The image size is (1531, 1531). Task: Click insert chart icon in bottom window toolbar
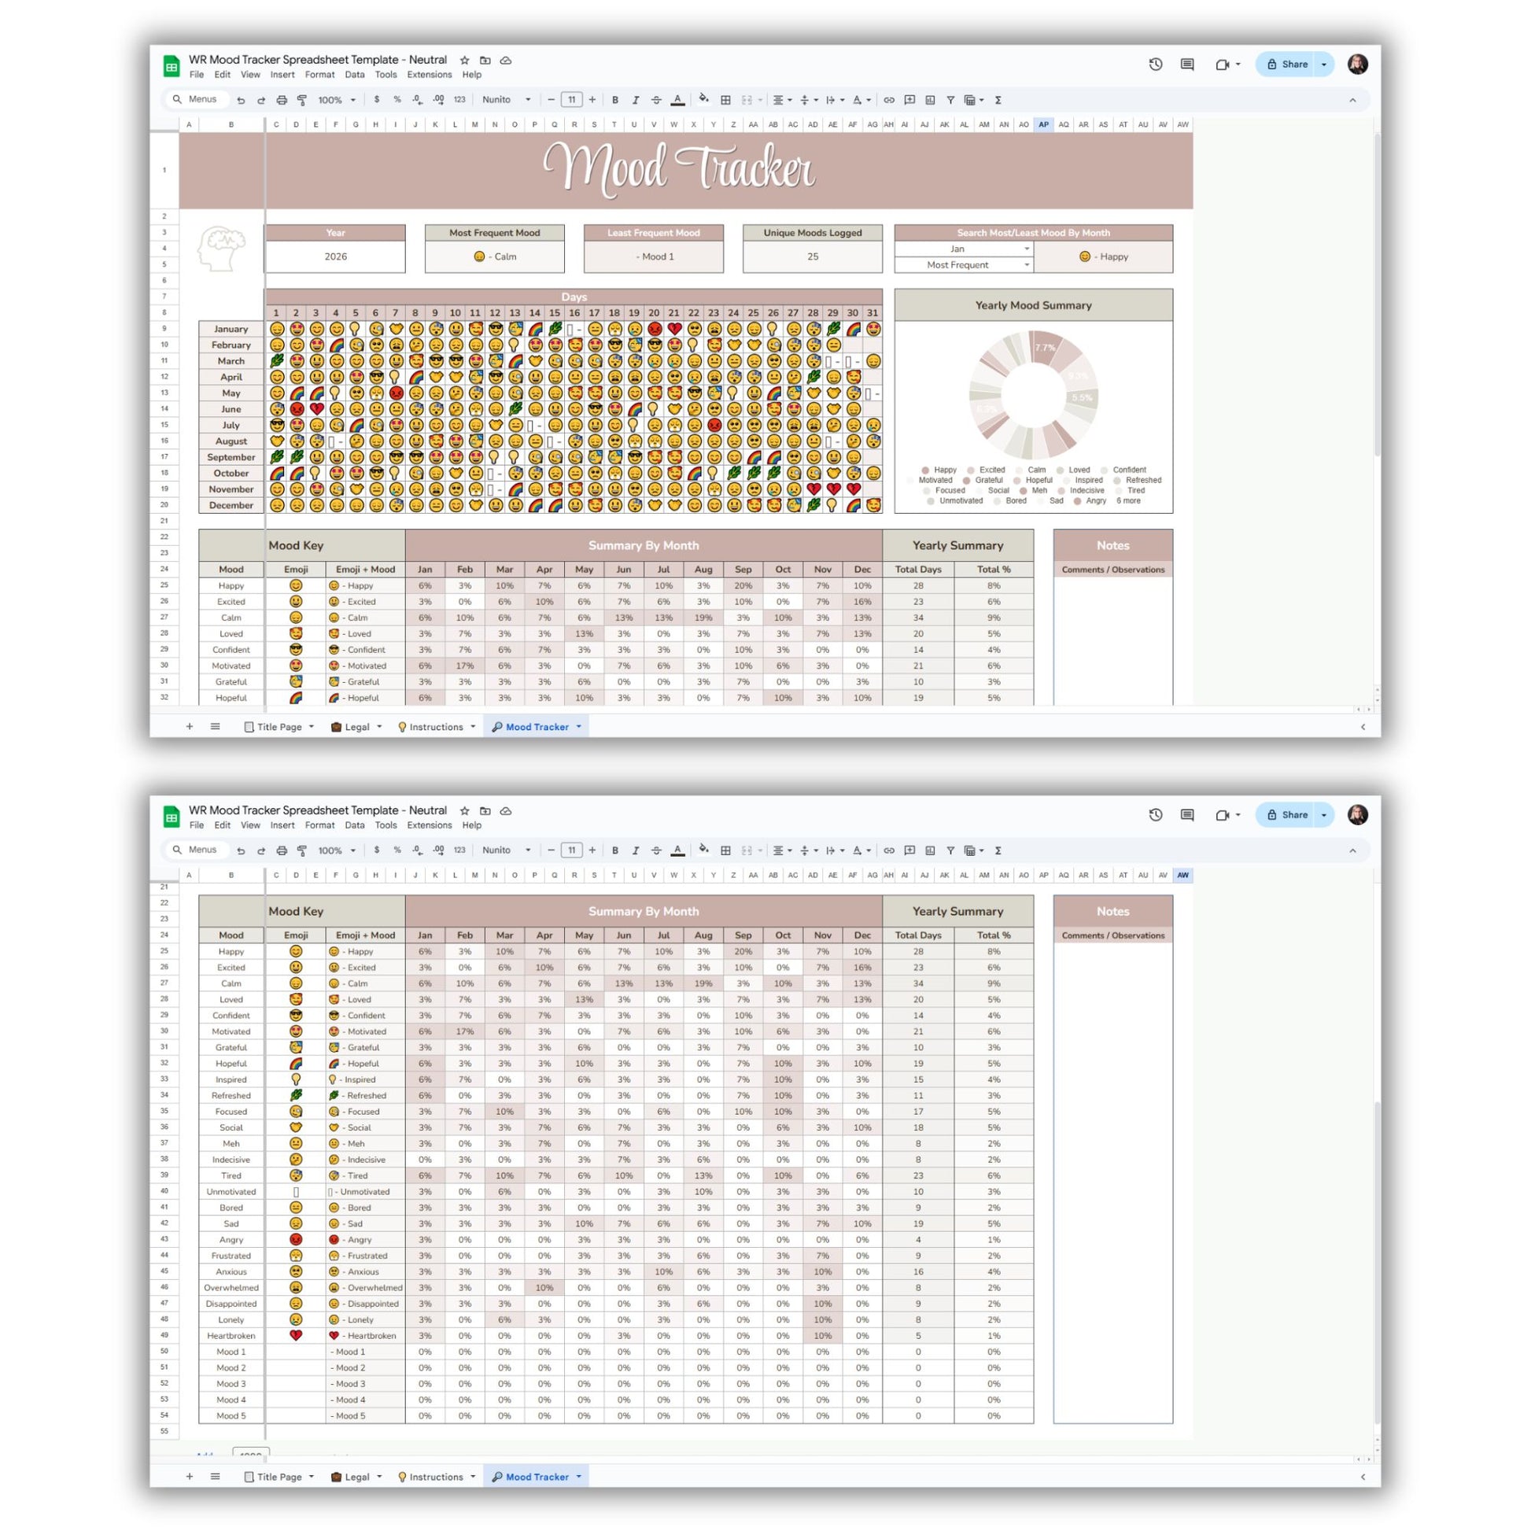click(931, 850)
